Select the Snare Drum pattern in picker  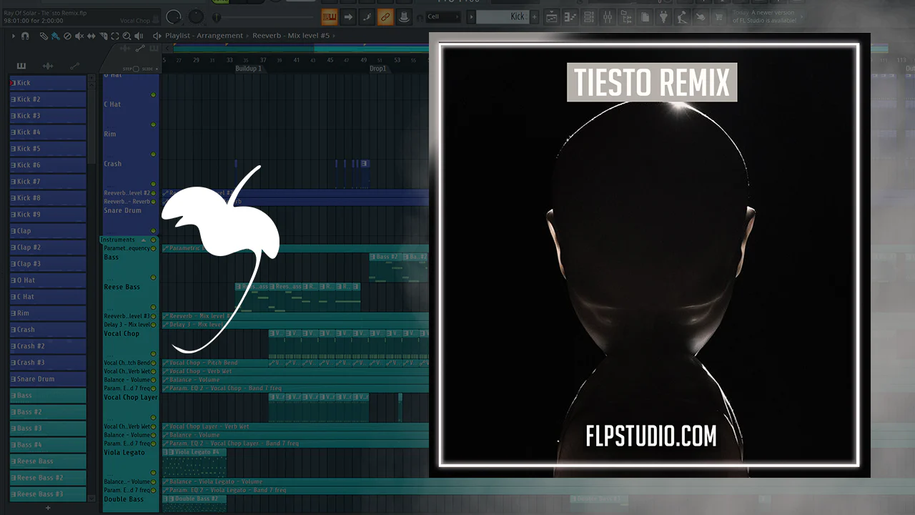pyautogui.click(x=48, y=379)
